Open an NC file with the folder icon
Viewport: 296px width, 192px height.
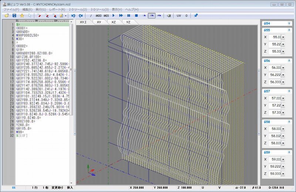coord(7,16)
